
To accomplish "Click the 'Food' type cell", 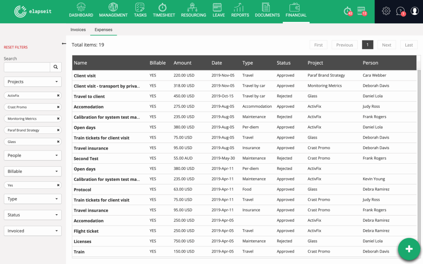I will [x=247, y=189].
